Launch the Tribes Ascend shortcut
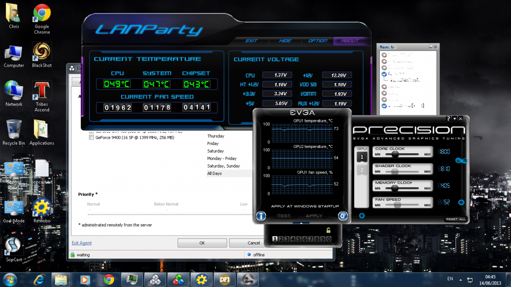The height and width of the screenshot is (287, 511). (x=42, y=97)
